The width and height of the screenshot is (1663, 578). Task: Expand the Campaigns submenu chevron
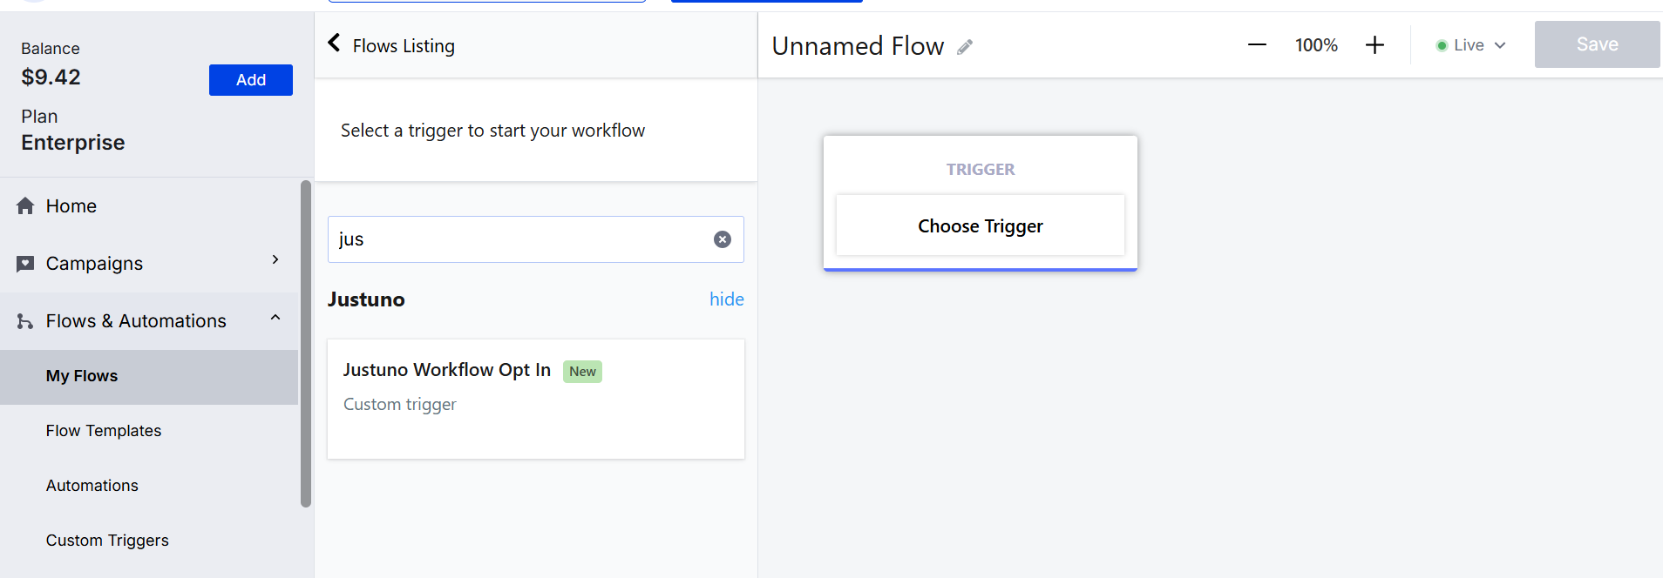coord(275,260)
